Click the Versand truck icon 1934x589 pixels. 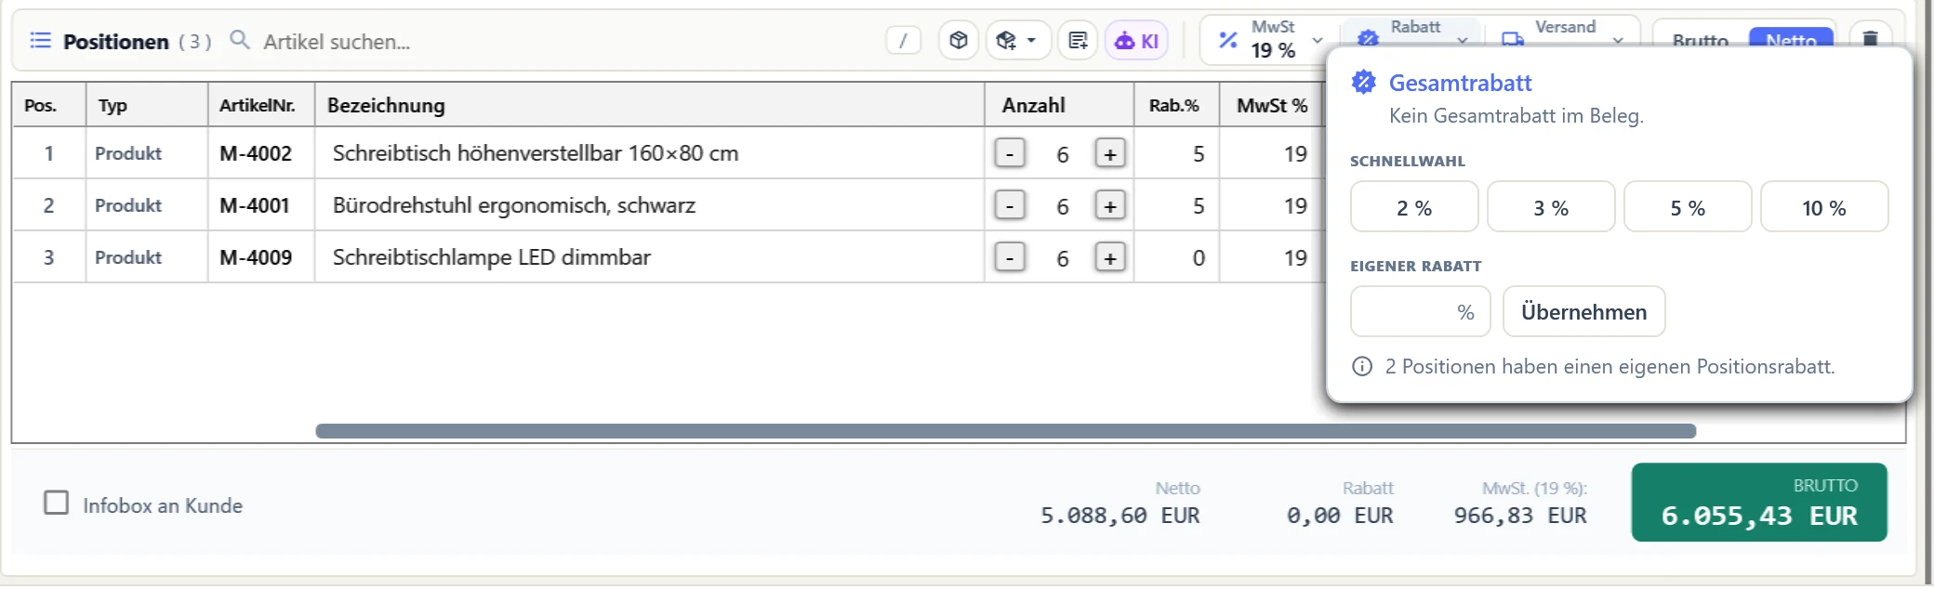tap(1513, 39)
